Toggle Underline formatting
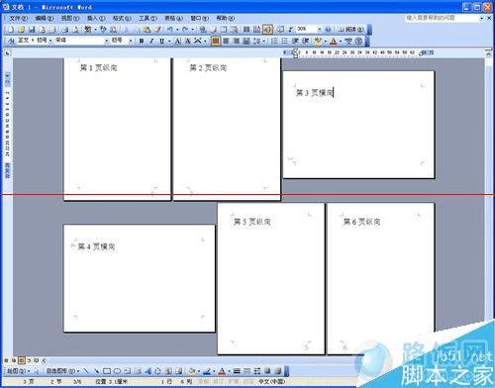Viewport: 495px width, 388px height. tap(162, 41)
